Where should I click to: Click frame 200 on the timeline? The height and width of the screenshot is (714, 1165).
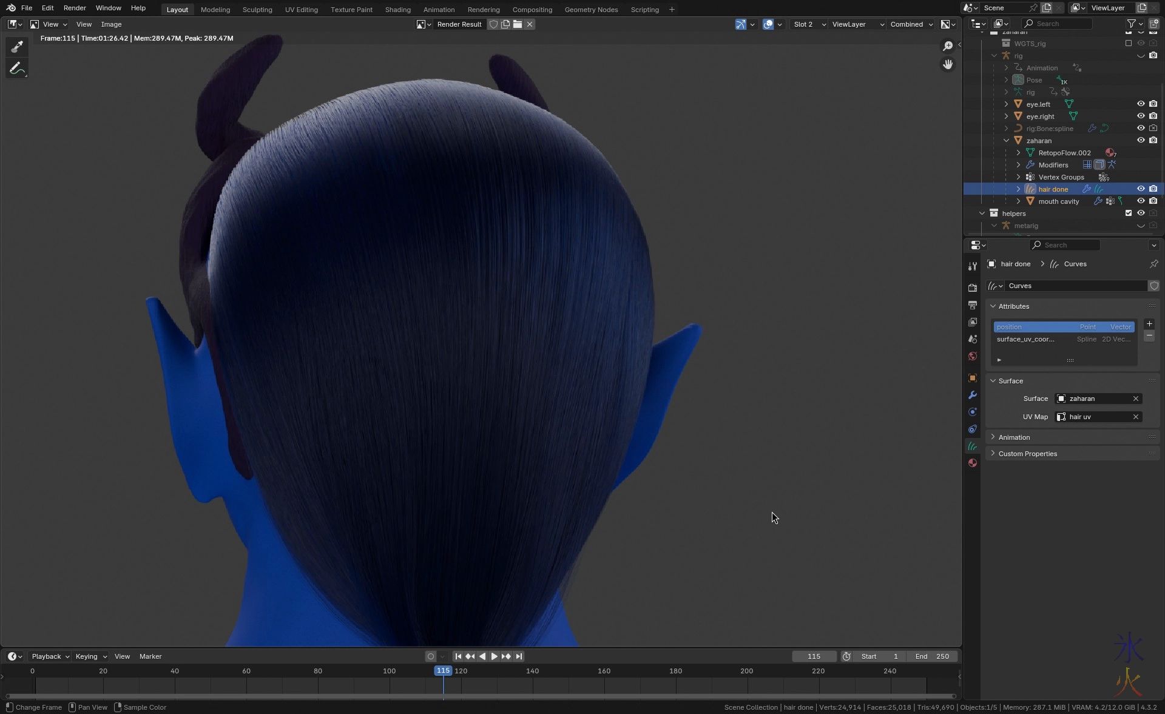pyautogui.click(x=747, y=671)
